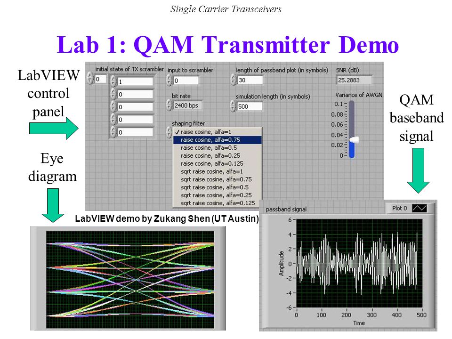Click the Time axis label
Screen dimensions: 452x339
pyautogui.click(x=359, y=323)
